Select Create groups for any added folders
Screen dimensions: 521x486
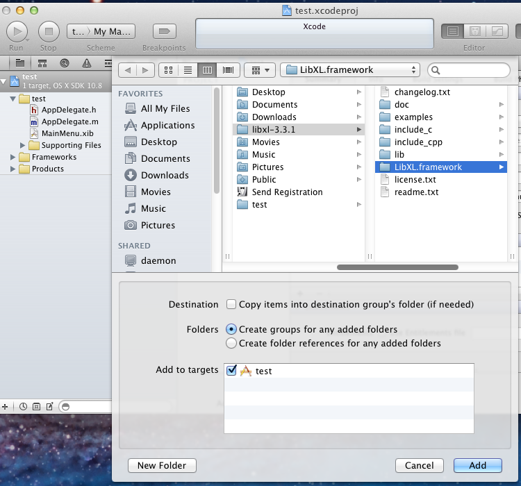[231, 329]
